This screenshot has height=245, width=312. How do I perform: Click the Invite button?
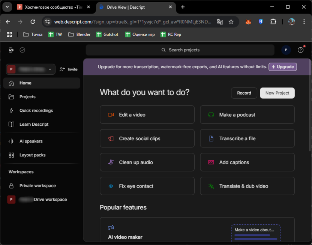point(69,69)
